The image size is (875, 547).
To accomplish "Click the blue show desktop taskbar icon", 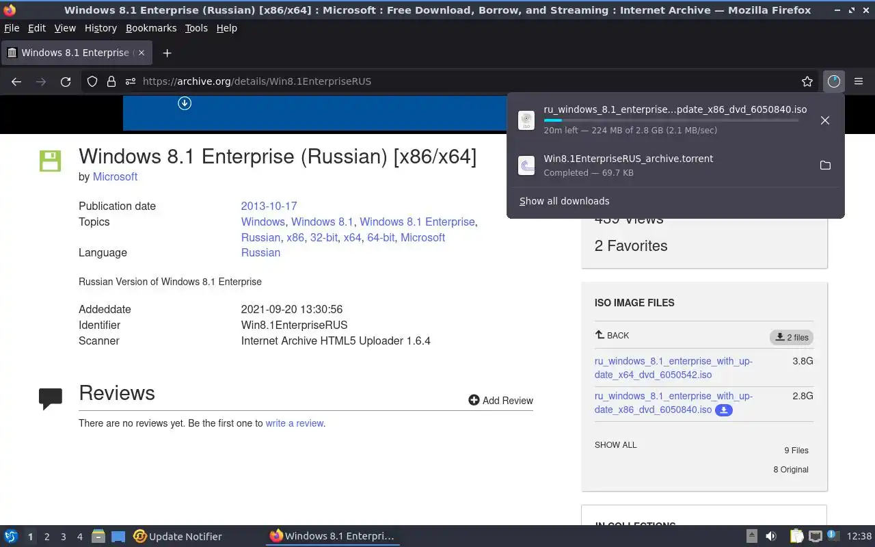I will pos(118,537).
